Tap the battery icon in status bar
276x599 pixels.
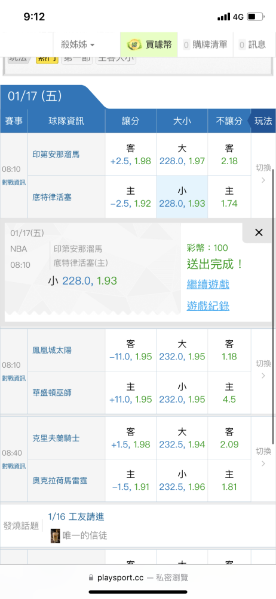[x=256, y=17]
